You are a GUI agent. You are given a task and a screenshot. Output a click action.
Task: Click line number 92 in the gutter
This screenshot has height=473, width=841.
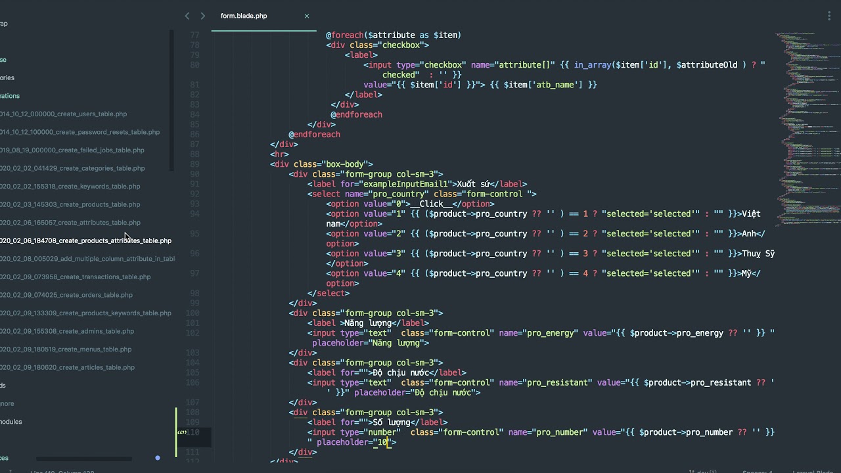(x=194, y=194)
